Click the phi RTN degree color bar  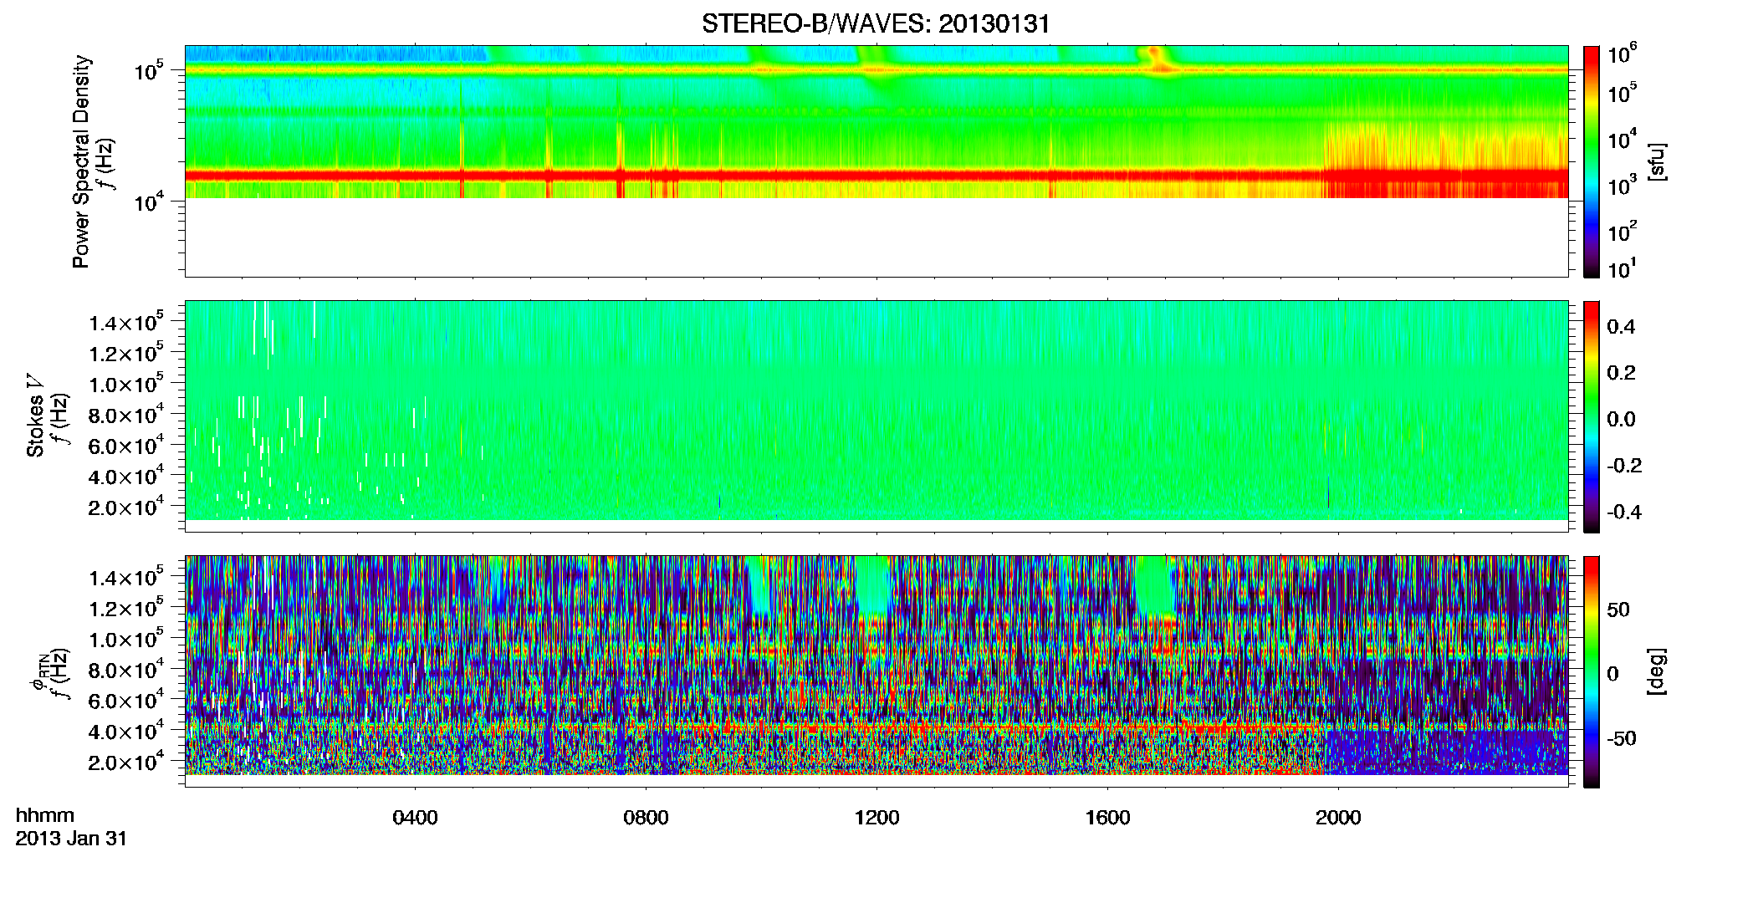point(1591,671)
